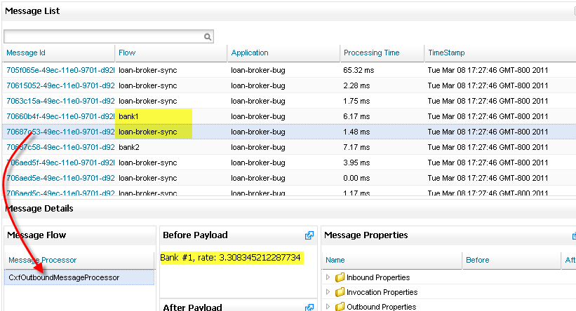The width and height of the screenshot is (576, 311).
Task: Click the Outbound Properties folder icon
Action: (340, 307)
